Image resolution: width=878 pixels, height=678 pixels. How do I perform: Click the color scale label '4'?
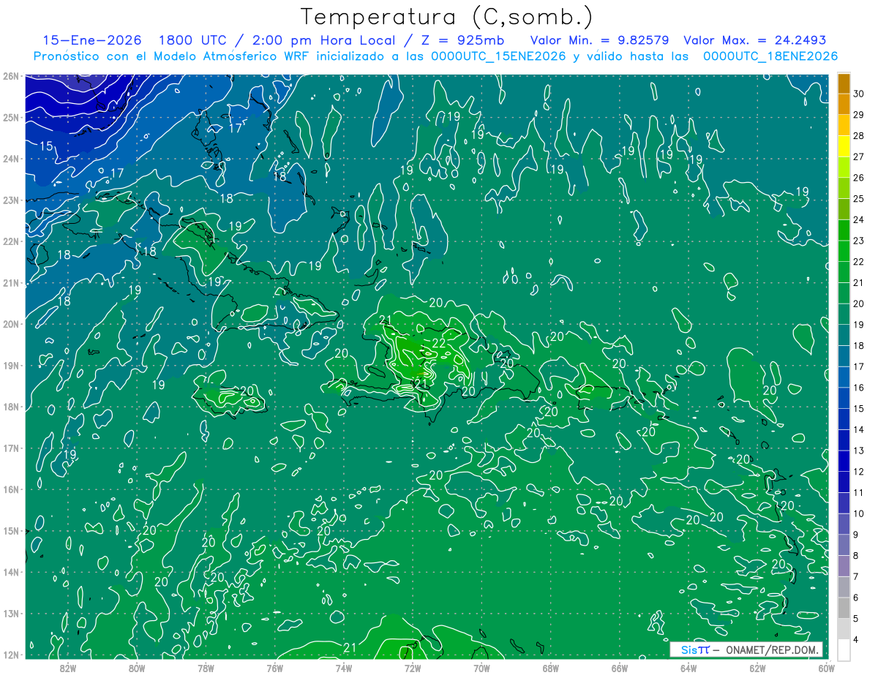857,640
